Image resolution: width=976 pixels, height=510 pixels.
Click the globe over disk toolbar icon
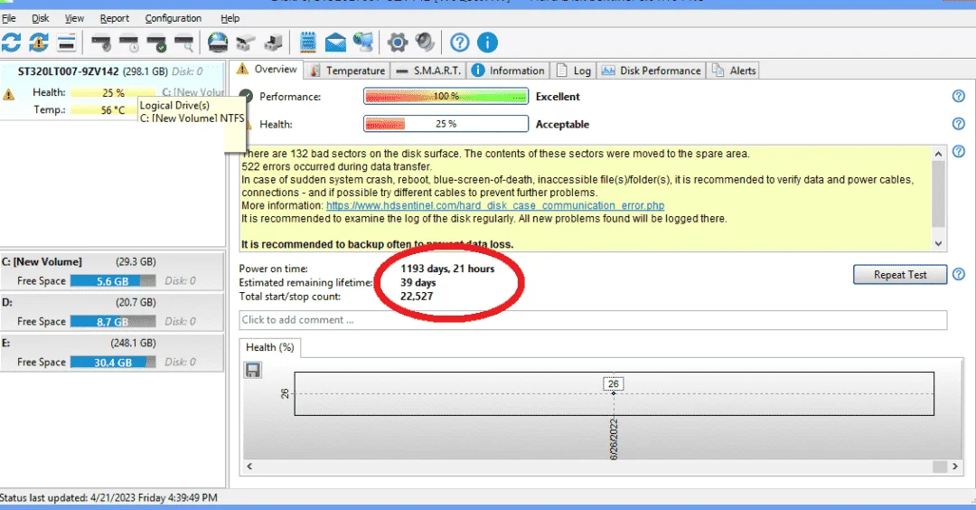click(218, 42)
